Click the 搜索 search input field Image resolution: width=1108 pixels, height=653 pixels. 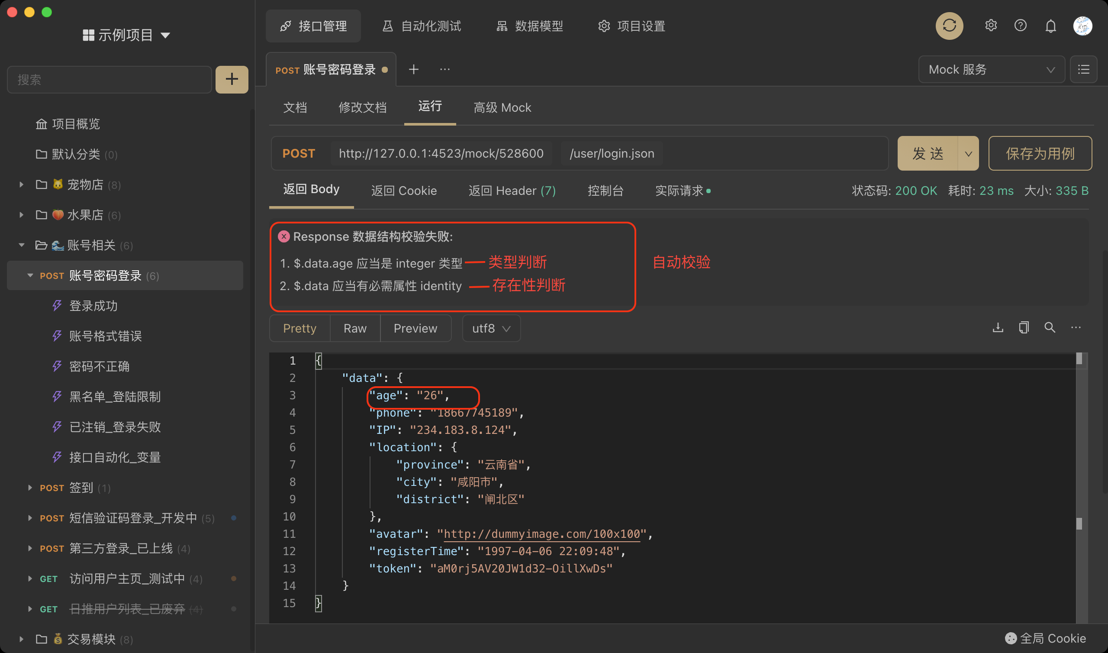pyautogui.click(x=110, y=80)
